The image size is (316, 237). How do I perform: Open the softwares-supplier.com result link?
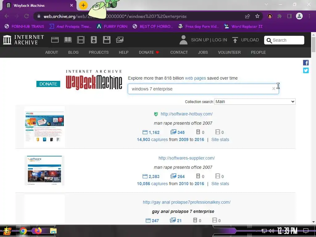tap(187, 158)
